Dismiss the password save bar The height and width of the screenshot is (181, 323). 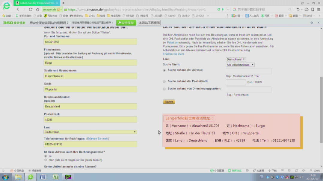click(319, 23)
